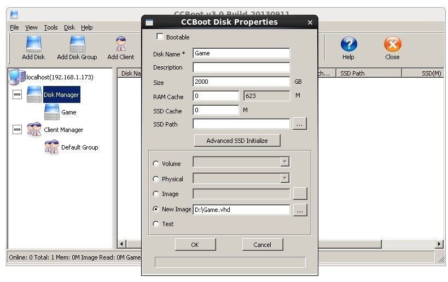Click the New Image path field D:\Game.vhd

coord(241,210)
